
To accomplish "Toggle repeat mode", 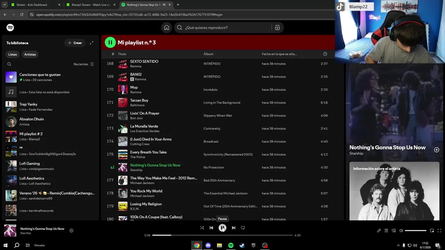I will [x=243, y=228].
